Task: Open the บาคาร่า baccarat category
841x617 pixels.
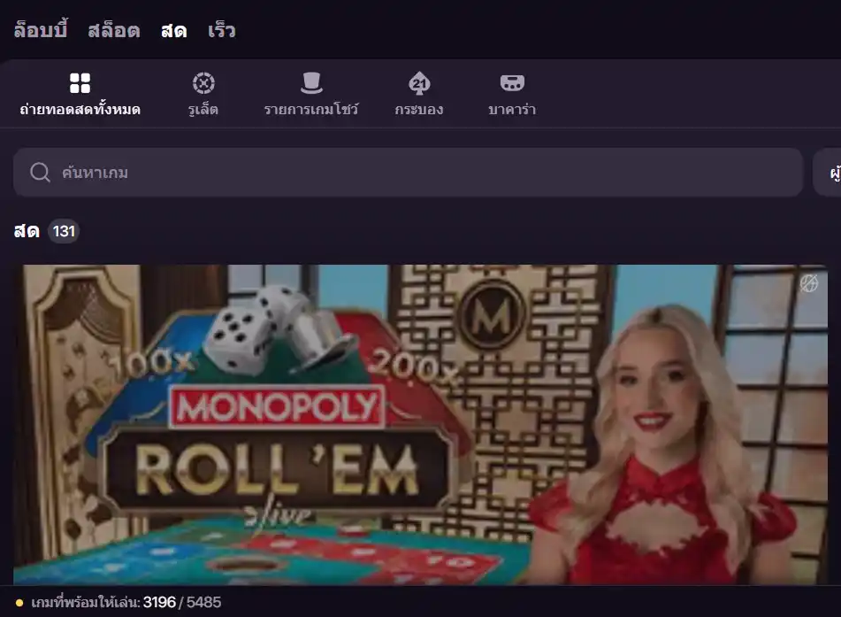Action: pyautogui.click(x=512, y=110)
